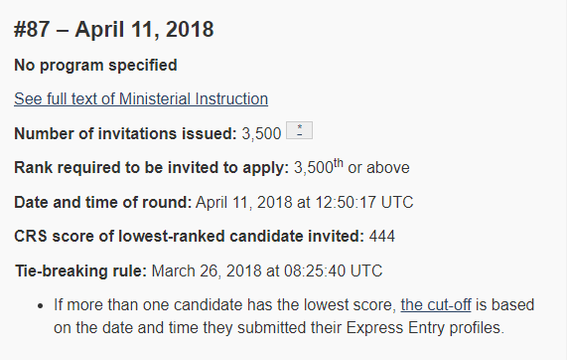Select the "No program specified" subheading

(x=95, y=66)
